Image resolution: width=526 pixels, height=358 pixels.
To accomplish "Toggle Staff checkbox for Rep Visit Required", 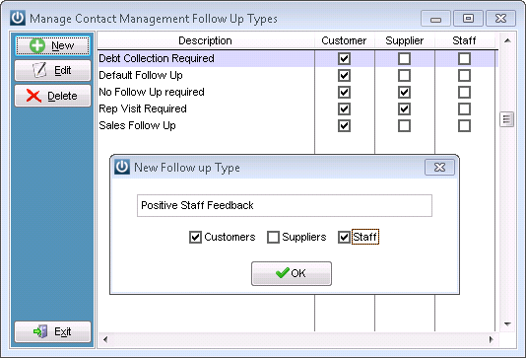I will (x=464, y=109).
